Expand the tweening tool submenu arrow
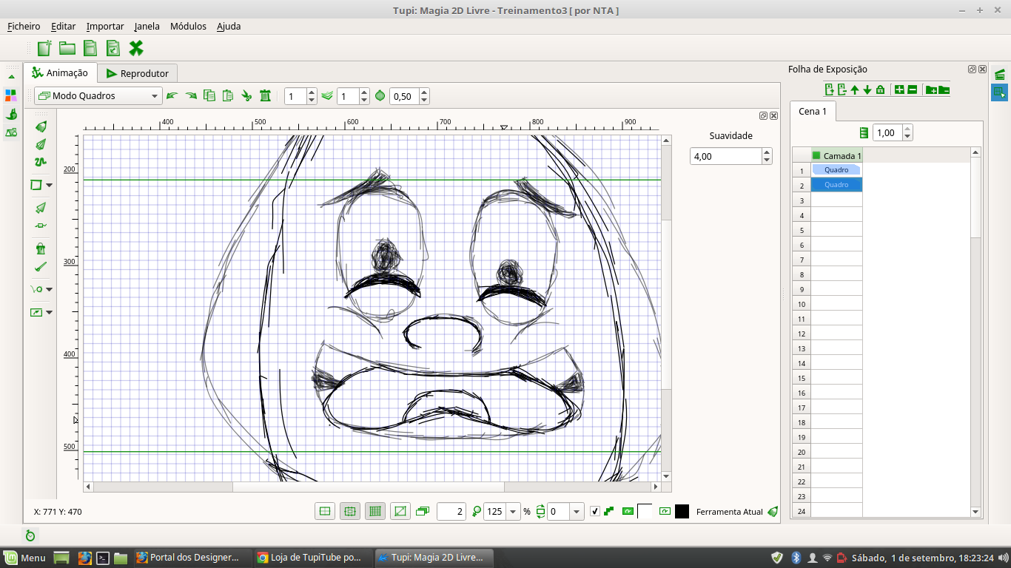Image resolution: width=1011 pixels, height=568 pixels. (50, 289)
